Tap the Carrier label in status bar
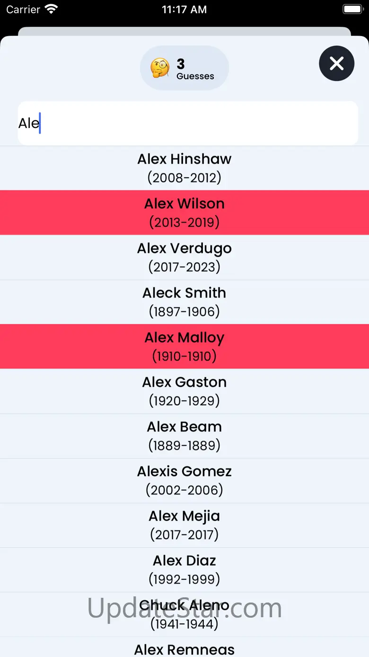Viewport: 369px width, 657px height. (23, 9)
